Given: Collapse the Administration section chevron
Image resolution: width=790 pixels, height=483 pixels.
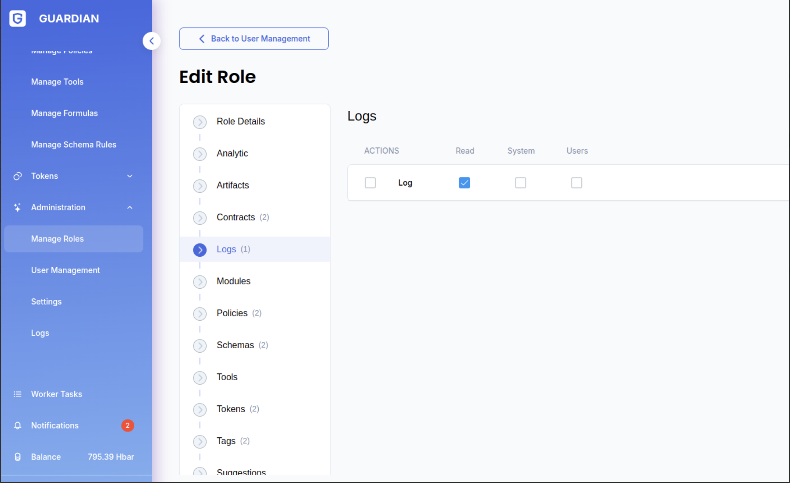Looking at the screenshot, I should click(130, 208).
